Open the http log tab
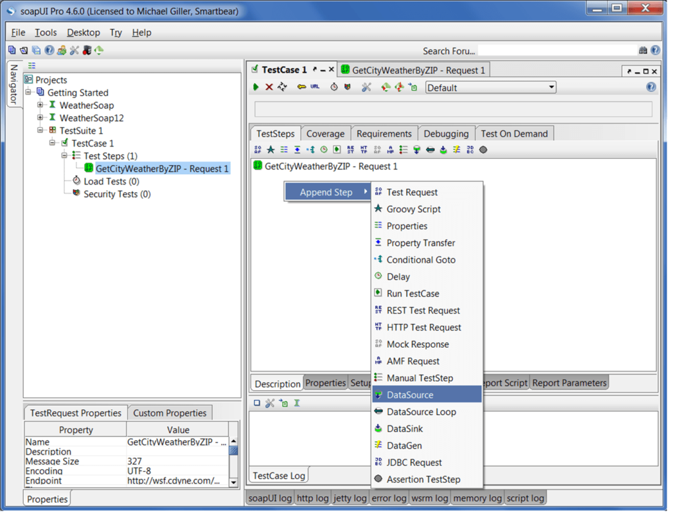This screenshot has width=676, height=520. [x=313, y=498]
